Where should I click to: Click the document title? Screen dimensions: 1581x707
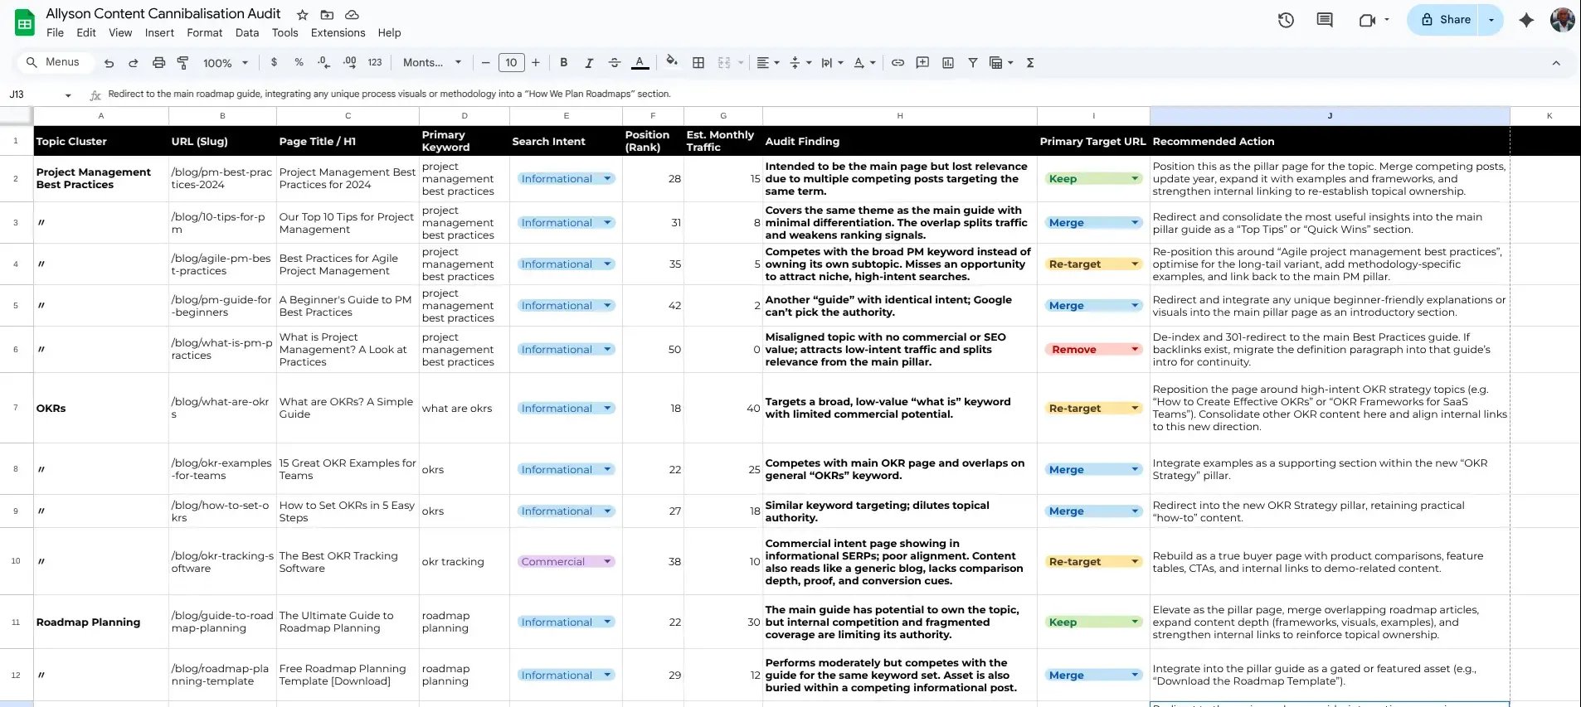tap(163, 14)
